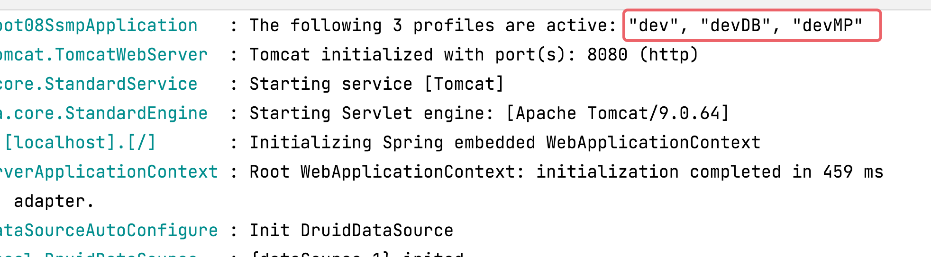Click the Apache Tomcat/9.0.64 version text

(618, 113)
